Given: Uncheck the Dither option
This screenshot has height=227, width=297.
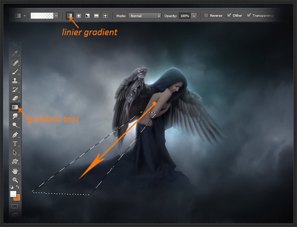Looking at the screenshot, I should coord(229,16).
